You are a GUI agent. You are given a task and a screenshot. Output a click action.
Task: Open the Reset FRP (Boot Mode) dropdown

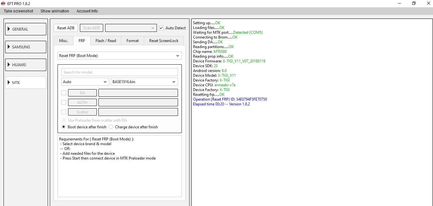[120, 56]
